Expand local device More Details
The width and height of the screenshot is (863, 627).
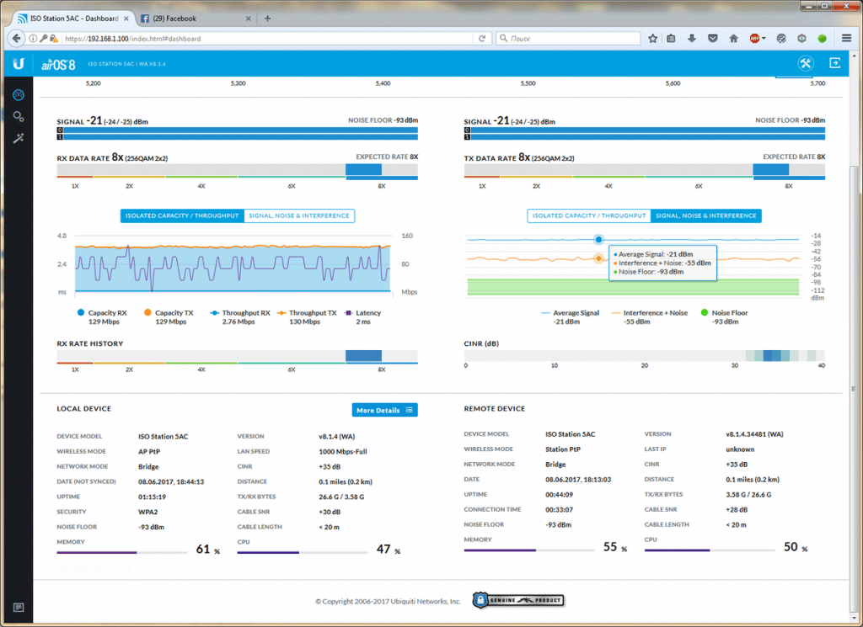[x=384, y=410]
